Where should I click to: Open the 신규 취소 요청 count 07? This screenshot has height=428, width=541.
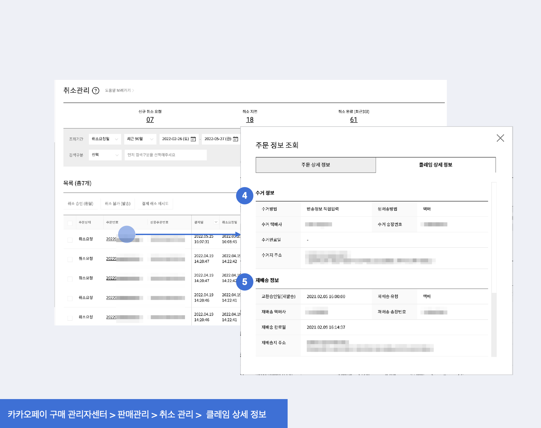[150, 120]
